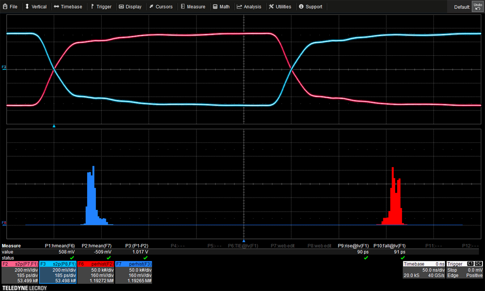Click the Analysis chart icon

pyautogui.click(x=239, y=7)
